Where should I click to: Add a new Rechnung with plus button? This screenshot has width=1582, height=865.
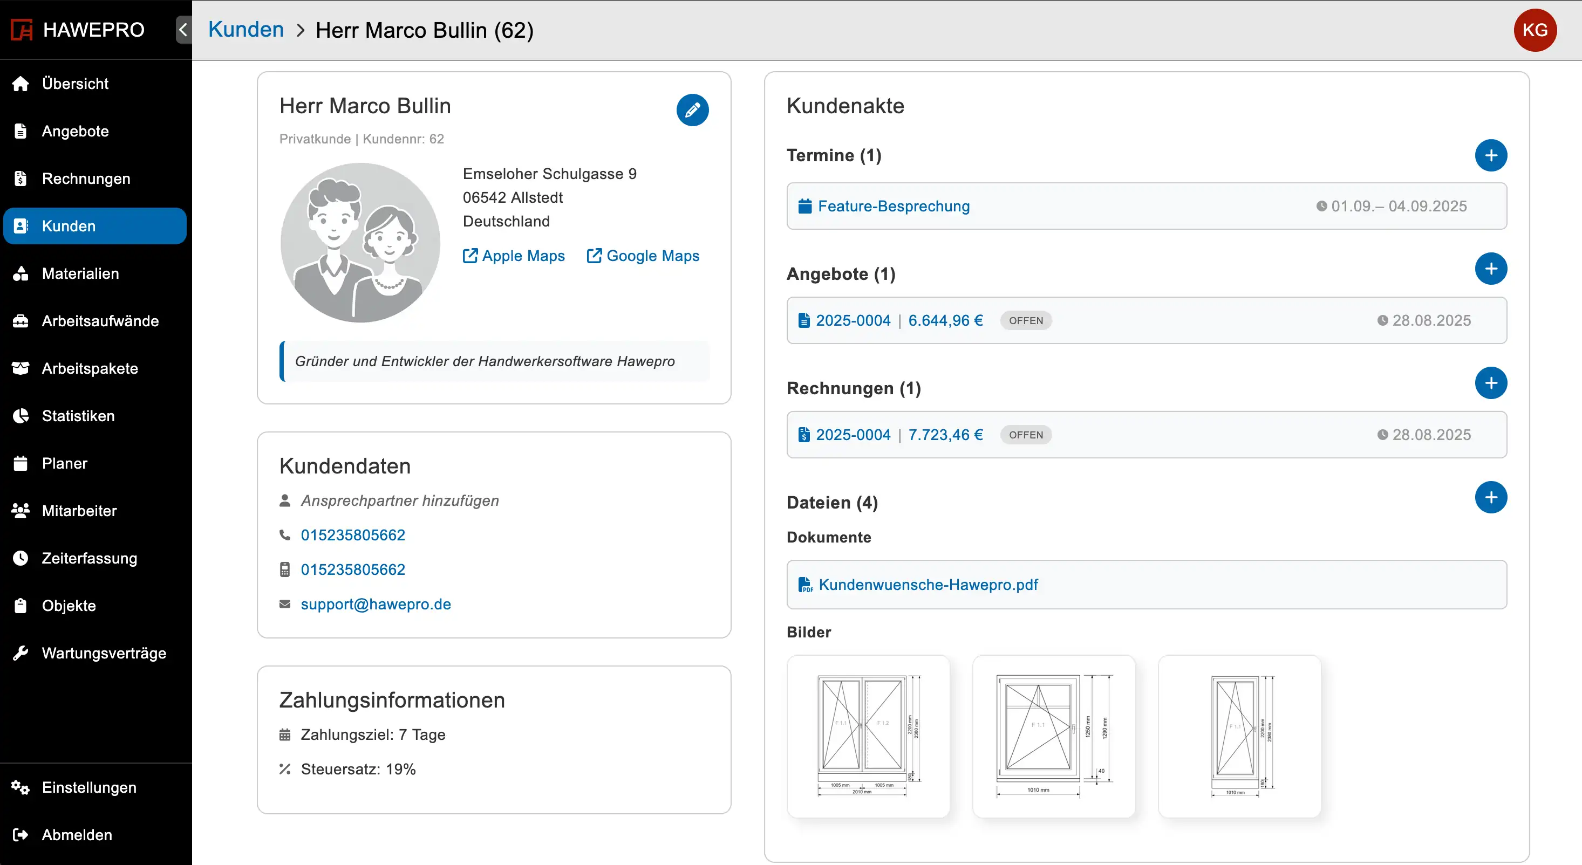tap(1490, 383)
